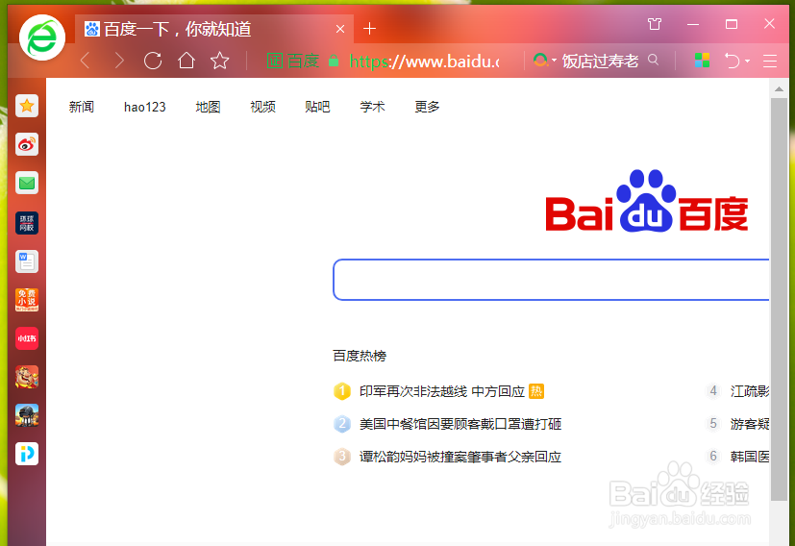Open the 环球网校 sidebar app
The image size is (795, 546).
coord(27,223)
